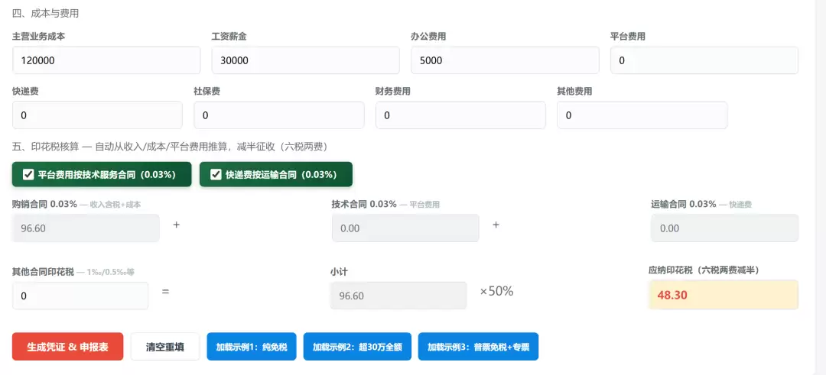
Task: Click the 社保费 input field
Action: point(279,115)
